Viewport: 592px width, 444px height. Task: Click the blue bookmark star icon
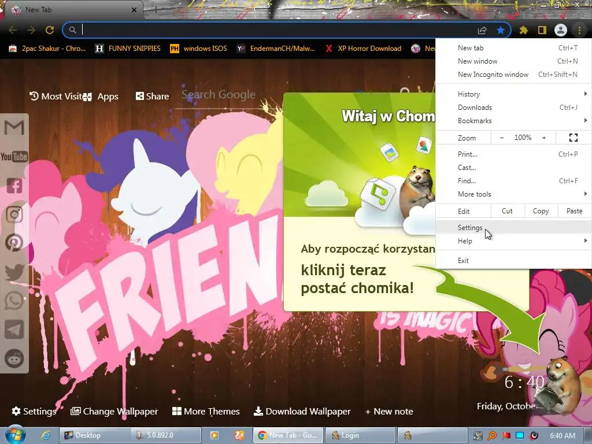coord(501,30)
